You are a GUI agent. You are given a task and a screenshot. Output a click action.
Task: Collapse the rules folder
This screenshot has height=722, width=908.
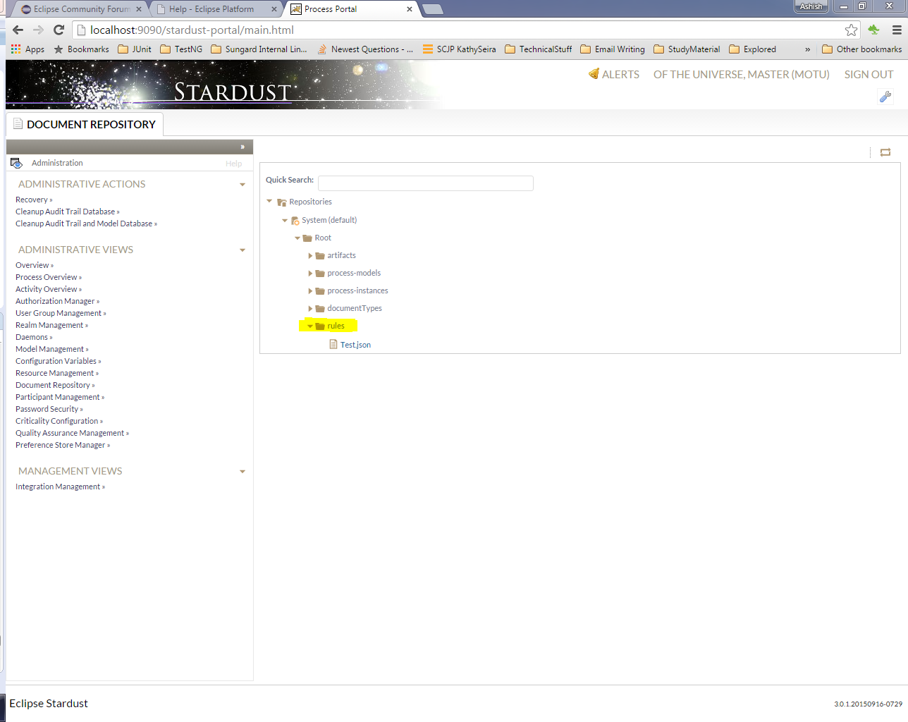click(310, 326)
